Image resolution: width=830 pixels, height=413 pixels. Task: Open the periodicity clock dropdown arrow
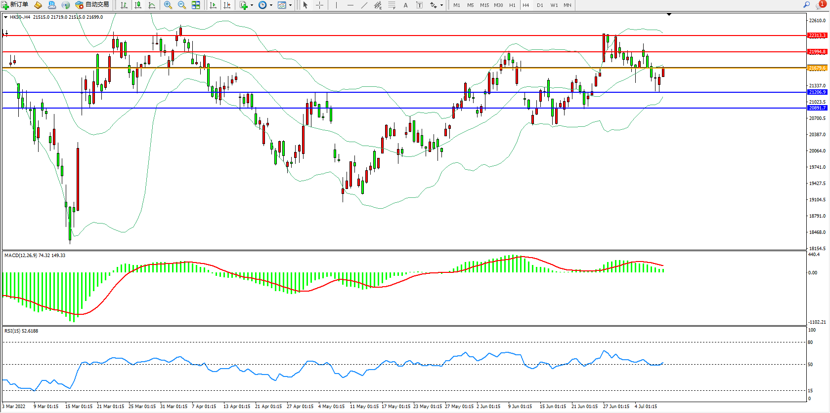point(271,5)
